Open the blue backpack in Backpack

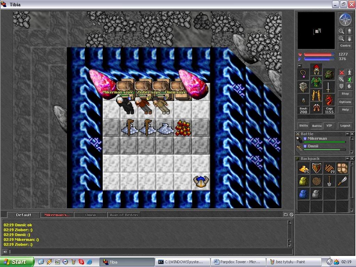(x=304, y=195)
